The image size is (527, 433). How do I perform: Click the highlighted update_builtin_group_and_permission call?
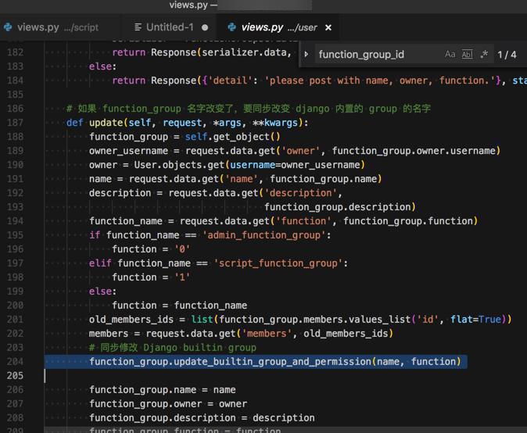click(x=274, y=362)
